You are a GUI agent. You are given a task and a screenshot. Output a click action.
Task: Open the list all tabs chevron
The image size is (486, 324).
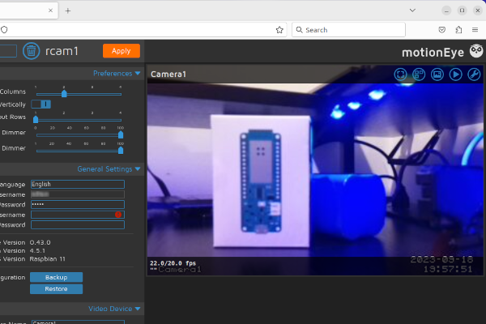(412, 11)
